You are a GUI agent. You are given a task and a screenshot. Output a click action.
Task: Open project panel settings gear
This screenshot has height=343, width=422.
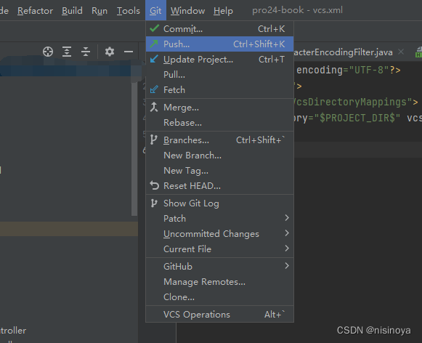coord(110,52)
